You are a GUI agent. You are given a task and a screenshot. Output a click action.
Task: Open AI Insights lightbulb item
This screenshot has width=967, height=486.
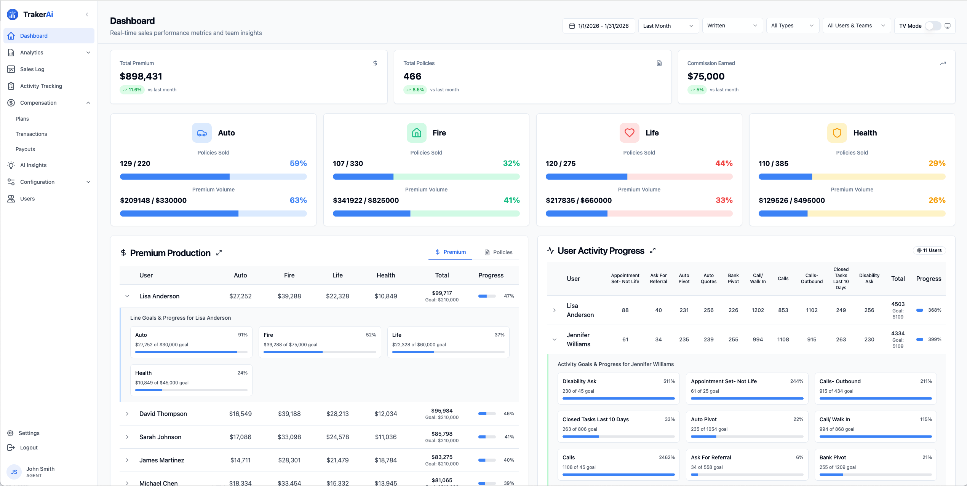33,165
